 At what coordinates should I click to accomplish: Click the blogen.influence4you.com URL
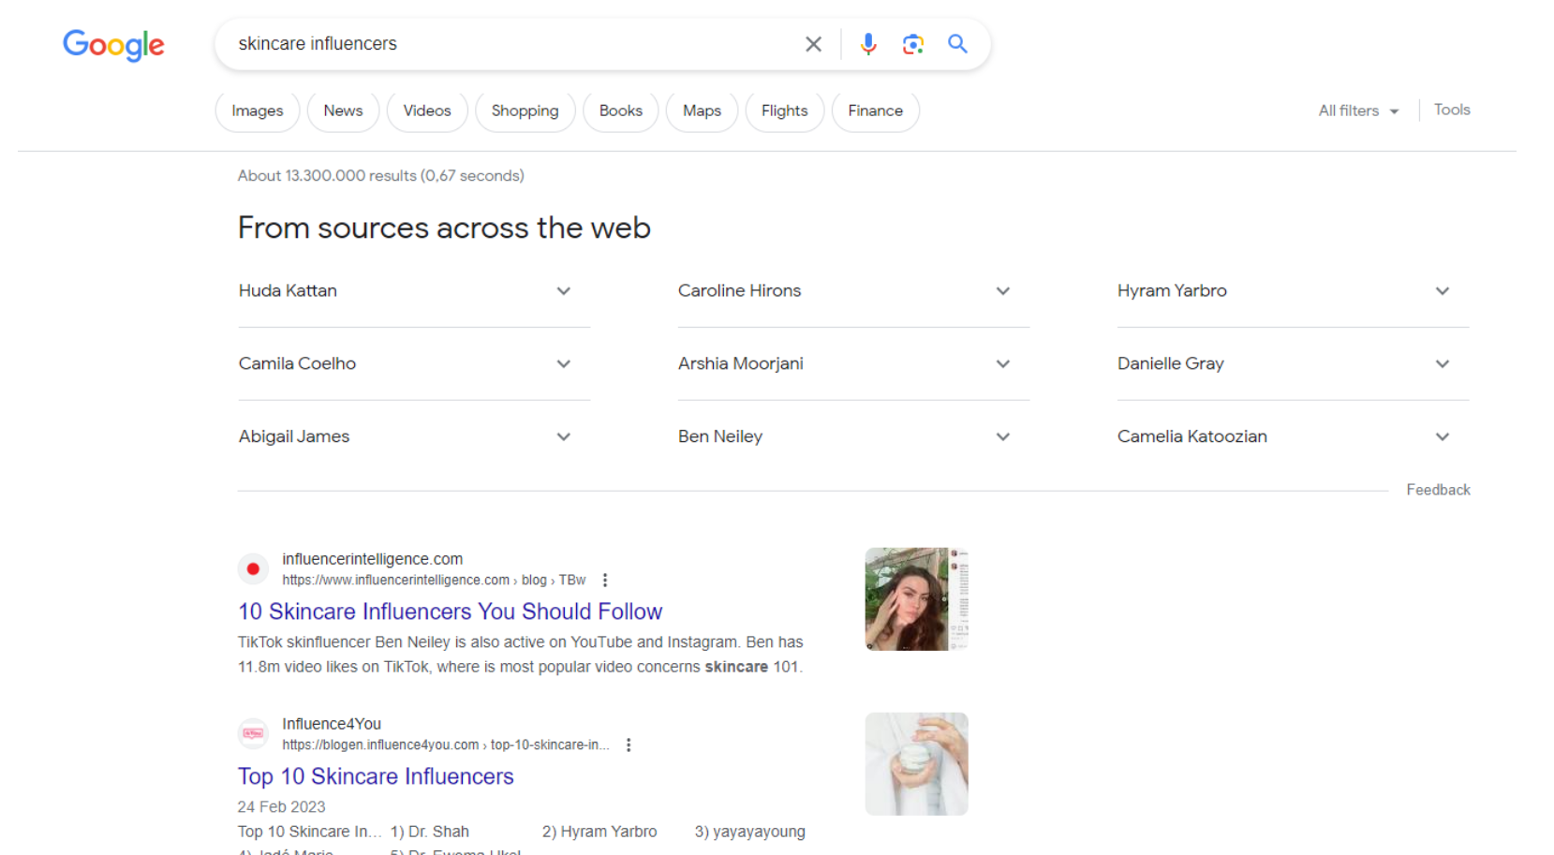(x=446, y=745)
